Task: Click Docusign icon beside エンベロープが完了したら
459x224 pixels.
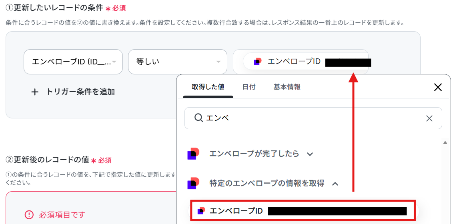Action: coord(194,154)
